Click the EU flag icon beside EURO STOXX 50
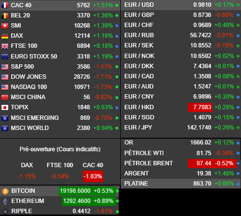This screenshot has width=241, height=216. click(5, 57)
